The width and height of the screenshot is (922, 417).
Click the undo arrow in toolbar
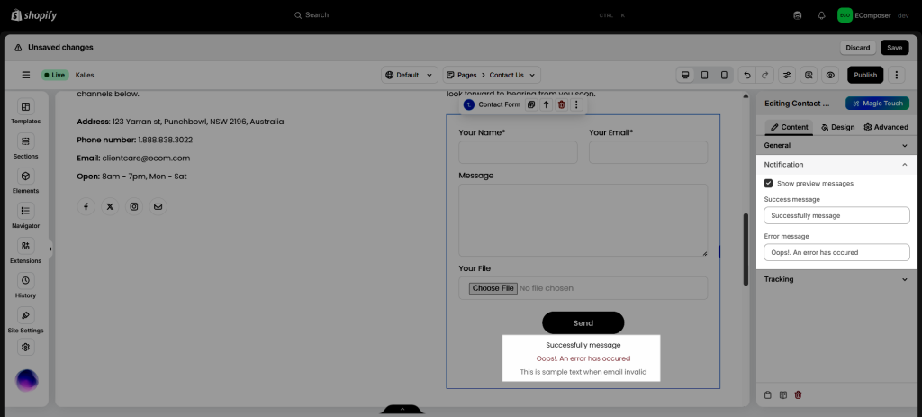tap(746, 76)
